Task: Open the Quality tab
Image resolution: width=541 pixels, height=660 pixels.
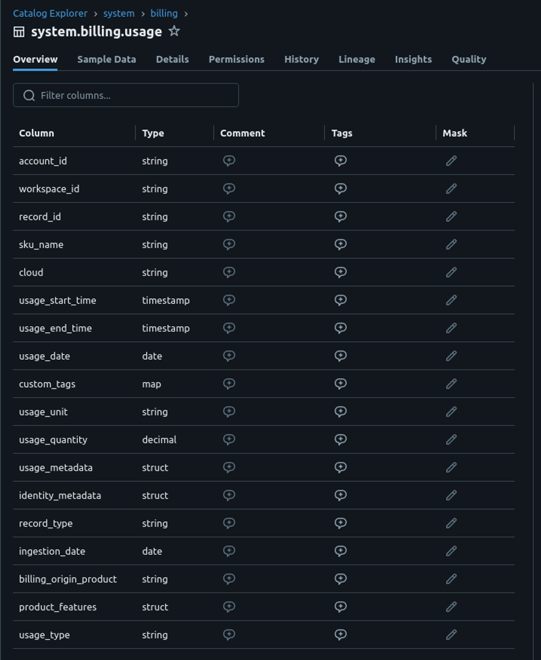Action: tap(469, 59)
